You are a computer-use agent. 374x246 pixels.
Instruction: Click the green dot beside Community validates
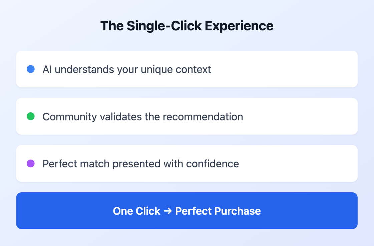[31, 116]
